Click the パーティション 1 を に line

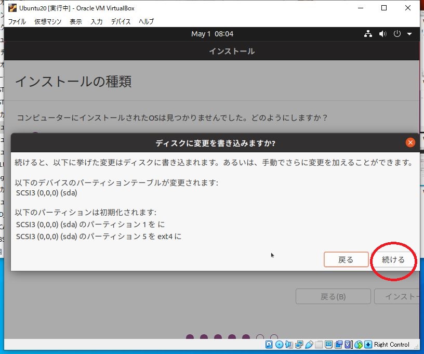(90, 224)
